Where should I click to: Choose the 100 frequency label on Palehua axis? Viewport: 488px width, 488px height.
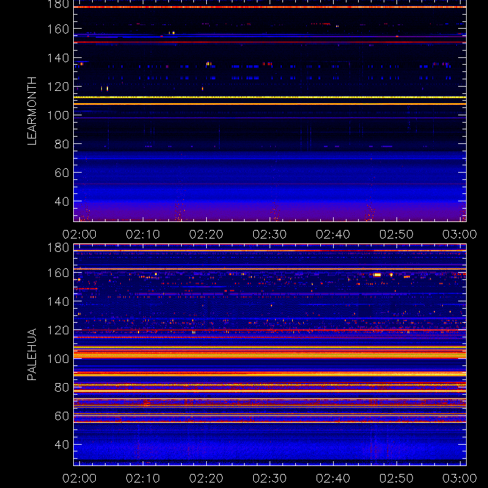58,359
